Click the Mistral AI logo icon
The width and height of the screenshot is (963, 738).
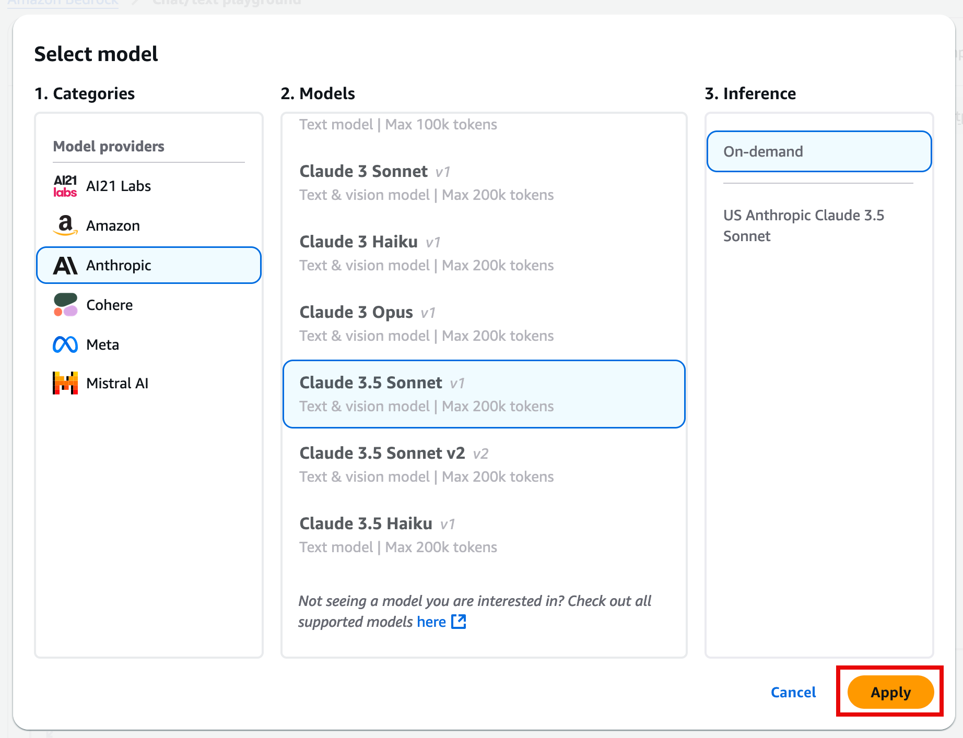(65, 383)
